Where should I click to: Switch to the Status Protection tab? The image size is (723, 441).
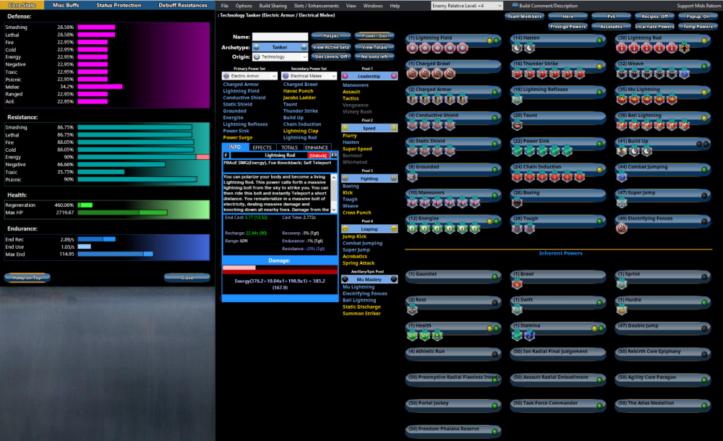click(119, 5)
